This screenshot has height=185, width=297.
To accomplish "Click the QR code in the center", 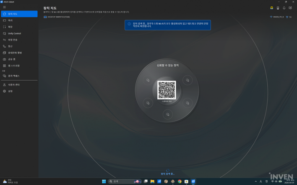I will click(x=167, y=90).
